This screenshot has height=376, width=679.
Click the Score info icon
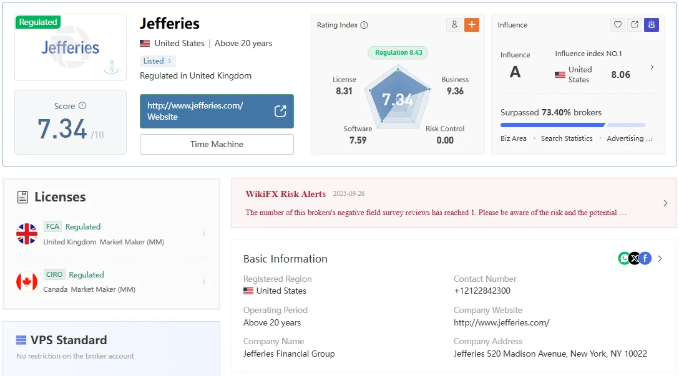(x=82, y=105)
